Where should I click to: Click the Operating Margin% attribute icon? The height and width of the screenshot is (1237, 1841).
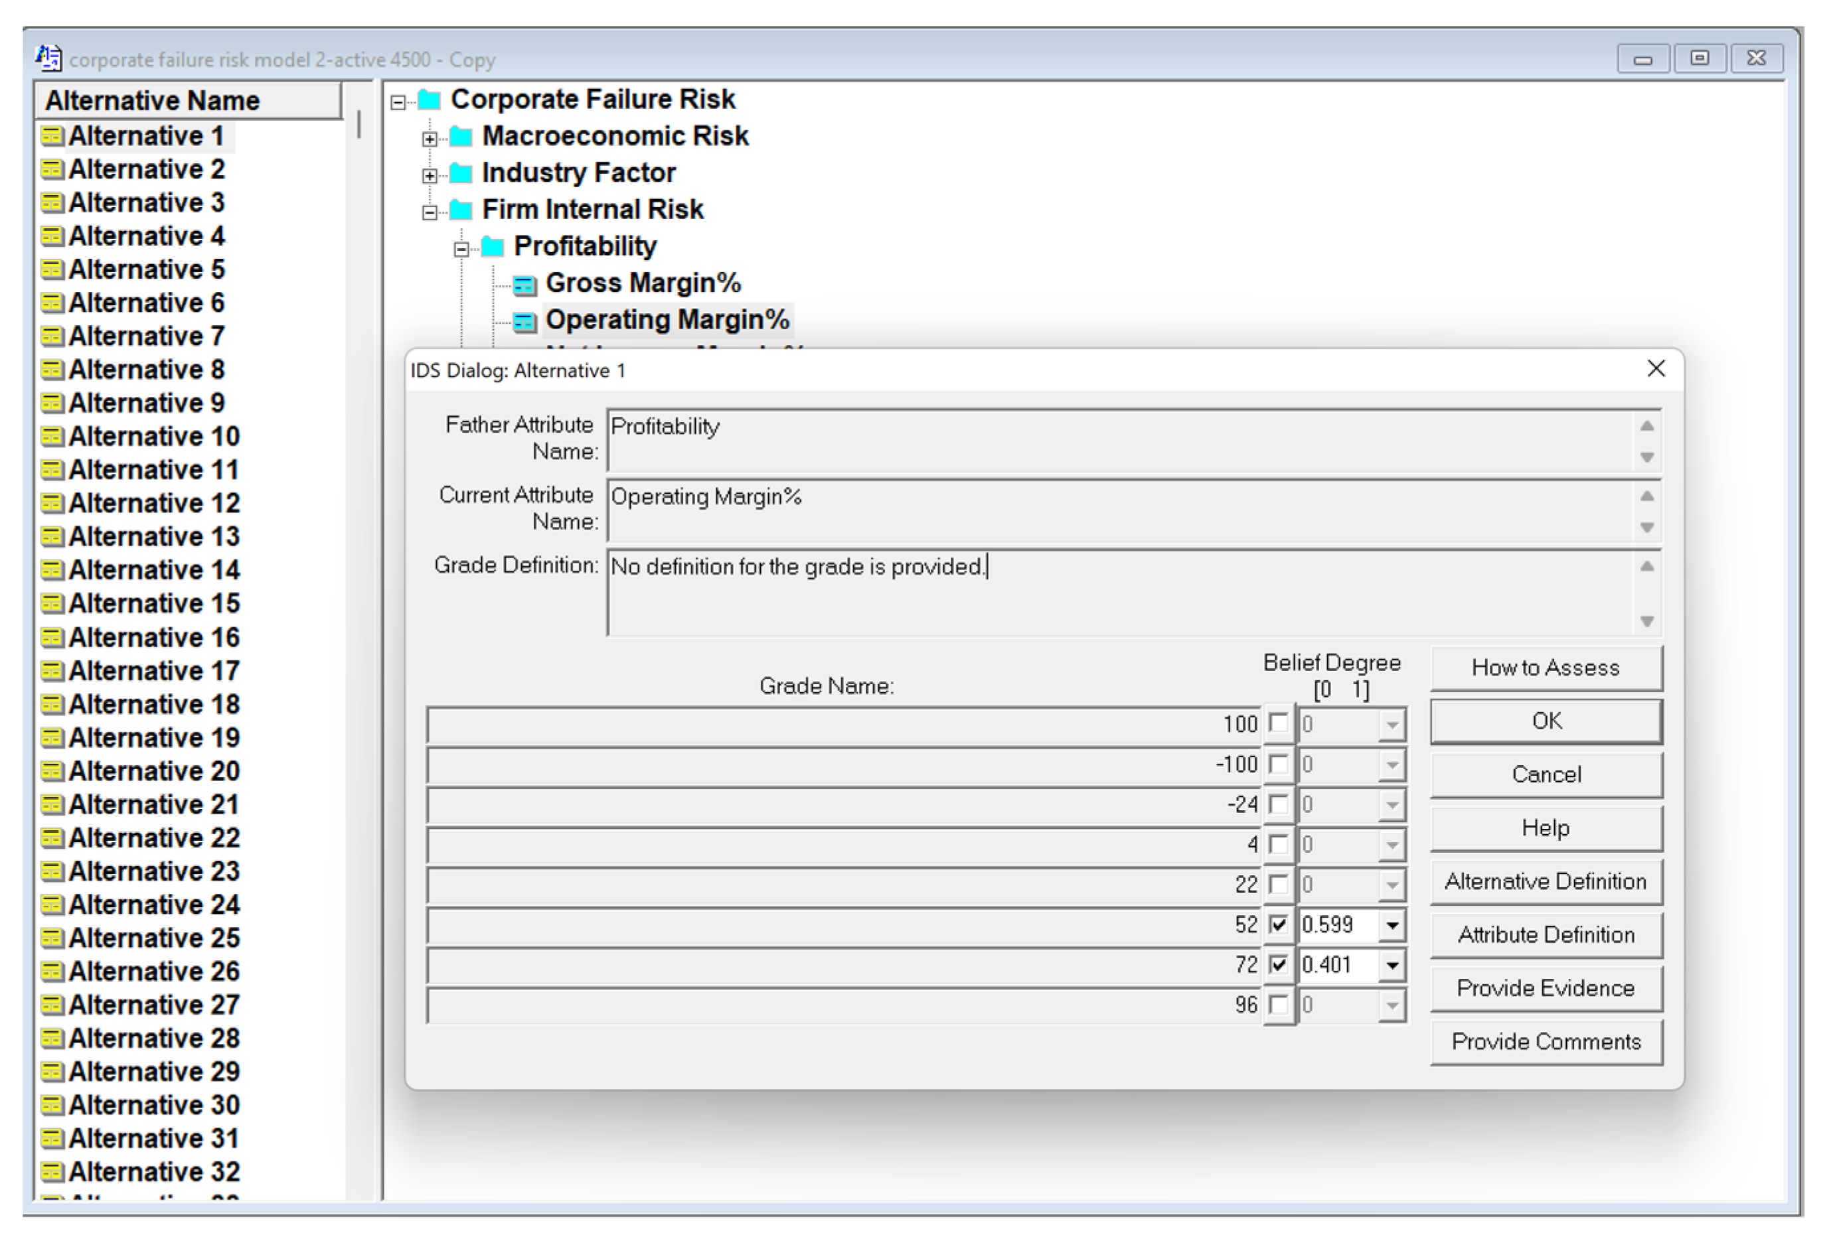pyautogui.click(x=524, y=322)
